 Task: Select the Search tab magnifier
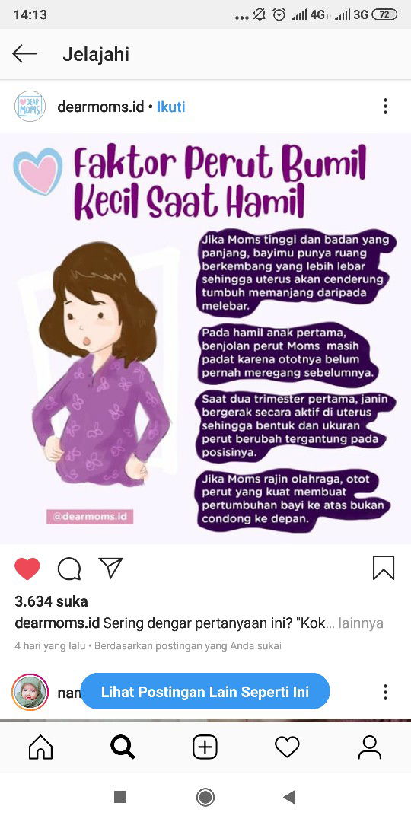[x=123, y=747]
